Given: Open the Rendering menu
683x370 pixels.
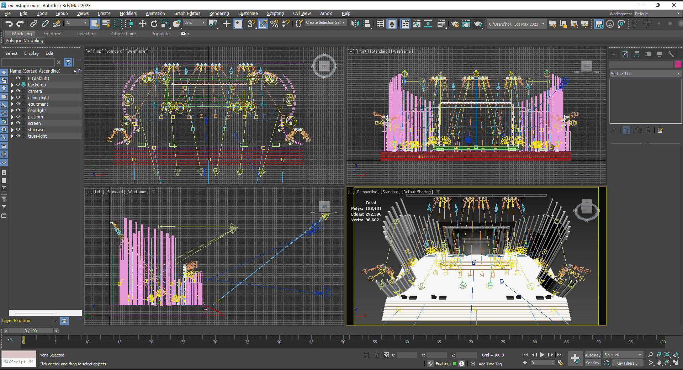Looking at the screenshot, I should [219, 14].
